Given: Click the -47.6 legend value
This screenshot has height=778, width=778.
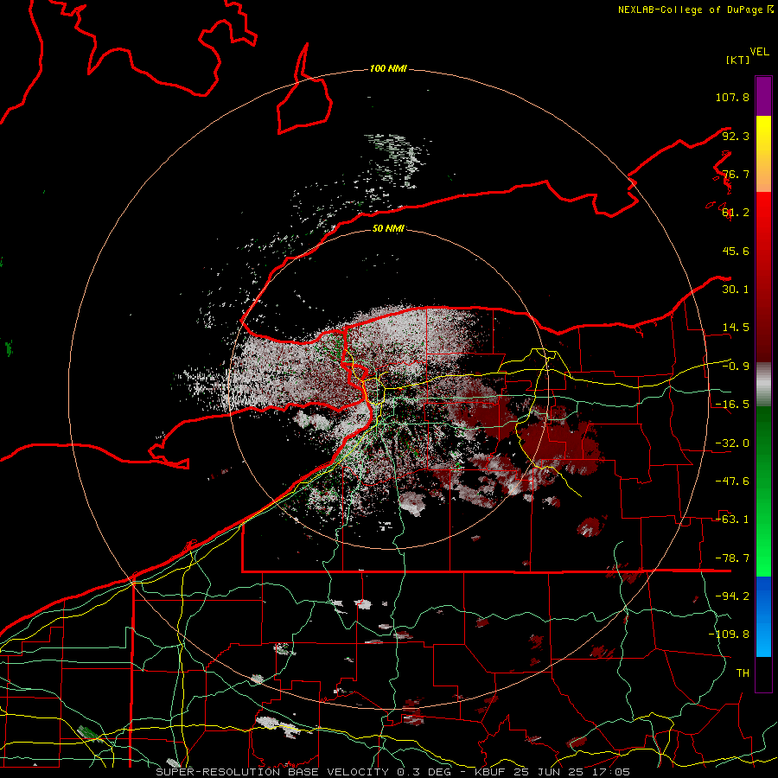Looking at the screenshot, I should click(732, 481).
